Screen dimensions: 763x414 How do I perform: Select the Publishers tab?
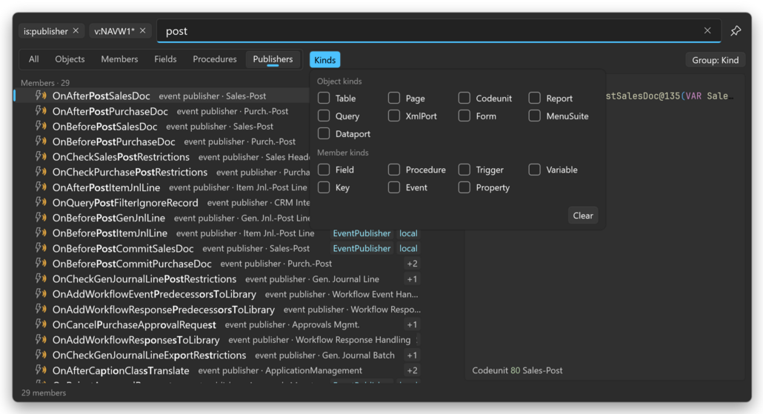click(x=273, y=59)
